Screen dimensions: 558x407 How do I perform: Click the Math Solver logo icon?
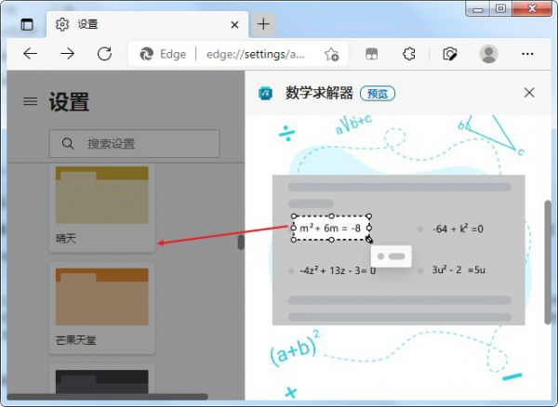[x=265, y=94]
